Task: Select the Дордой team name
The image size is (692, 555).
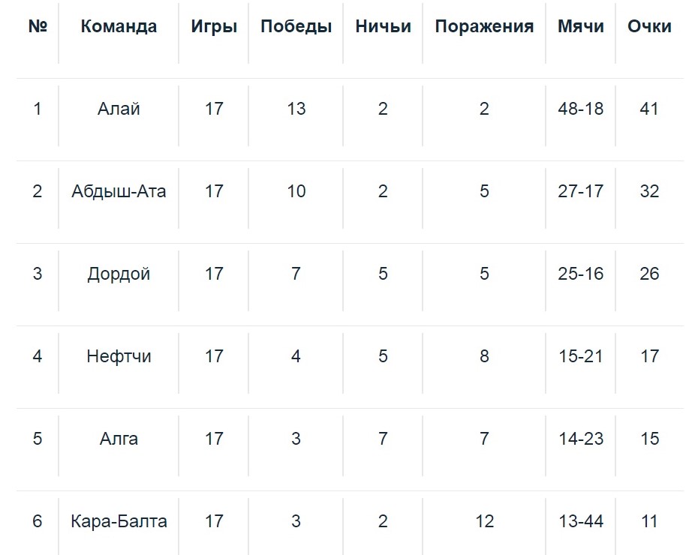Action: point(119,274)
